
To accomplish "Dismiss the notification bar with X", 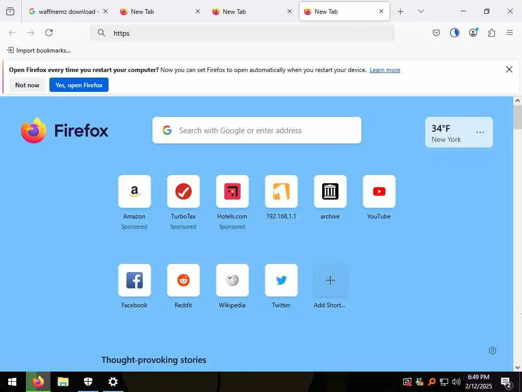I will (509, 69).
